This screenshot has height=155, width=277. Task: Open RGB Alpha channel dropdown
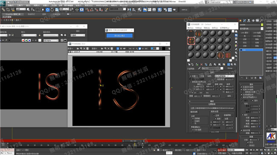pyautogui.click(x=51, y=41)
